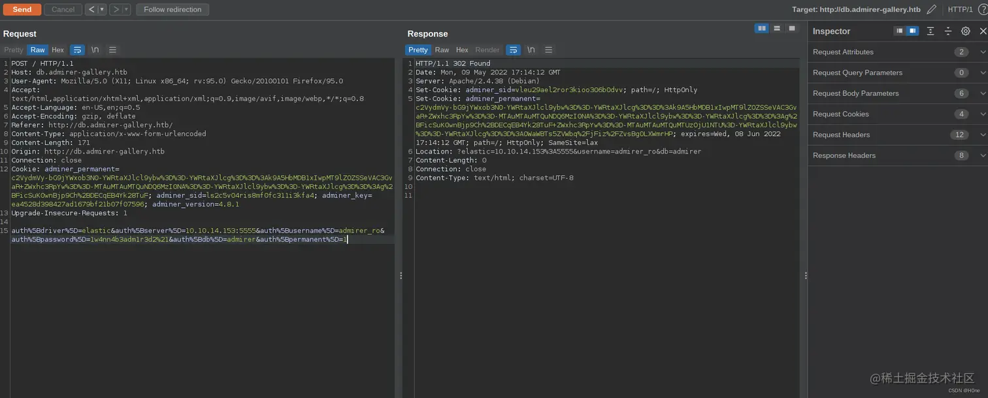This screenshot has height=398, width=988.
Task: Click the Request Headers count badge 12
Action: pos(959,135)
